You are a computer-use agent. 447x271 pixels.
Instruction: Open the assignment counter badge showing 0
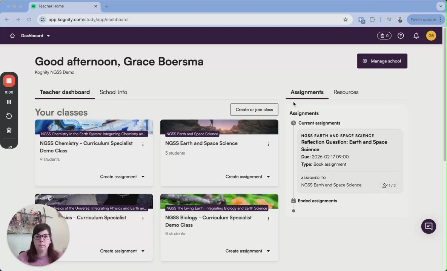coord(384,35)
